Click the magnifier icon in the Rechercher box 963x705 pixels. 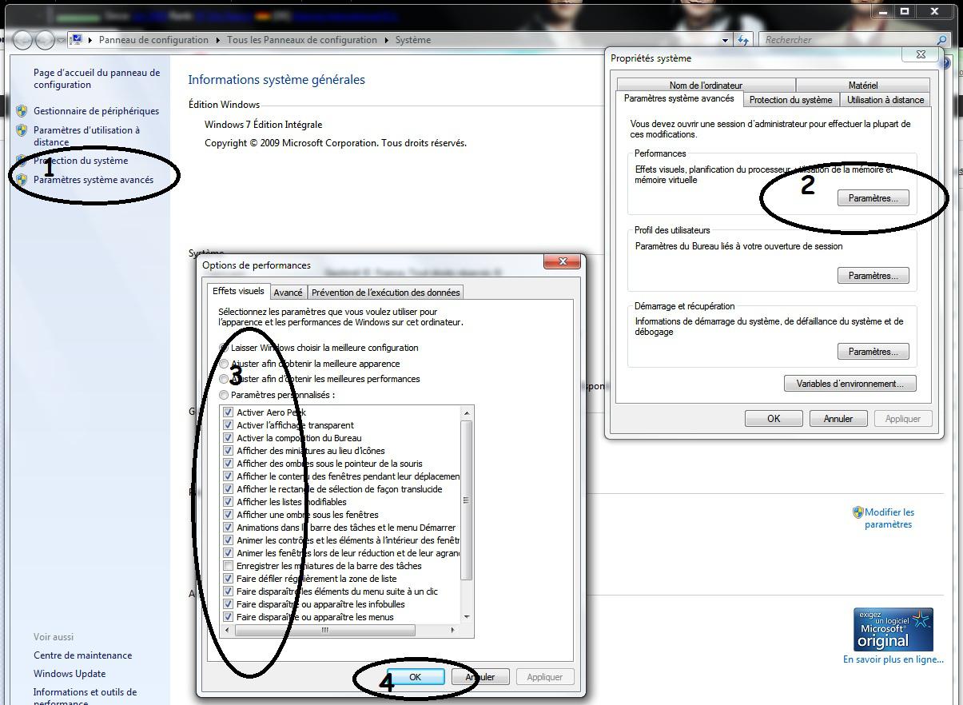pos(941,40)
